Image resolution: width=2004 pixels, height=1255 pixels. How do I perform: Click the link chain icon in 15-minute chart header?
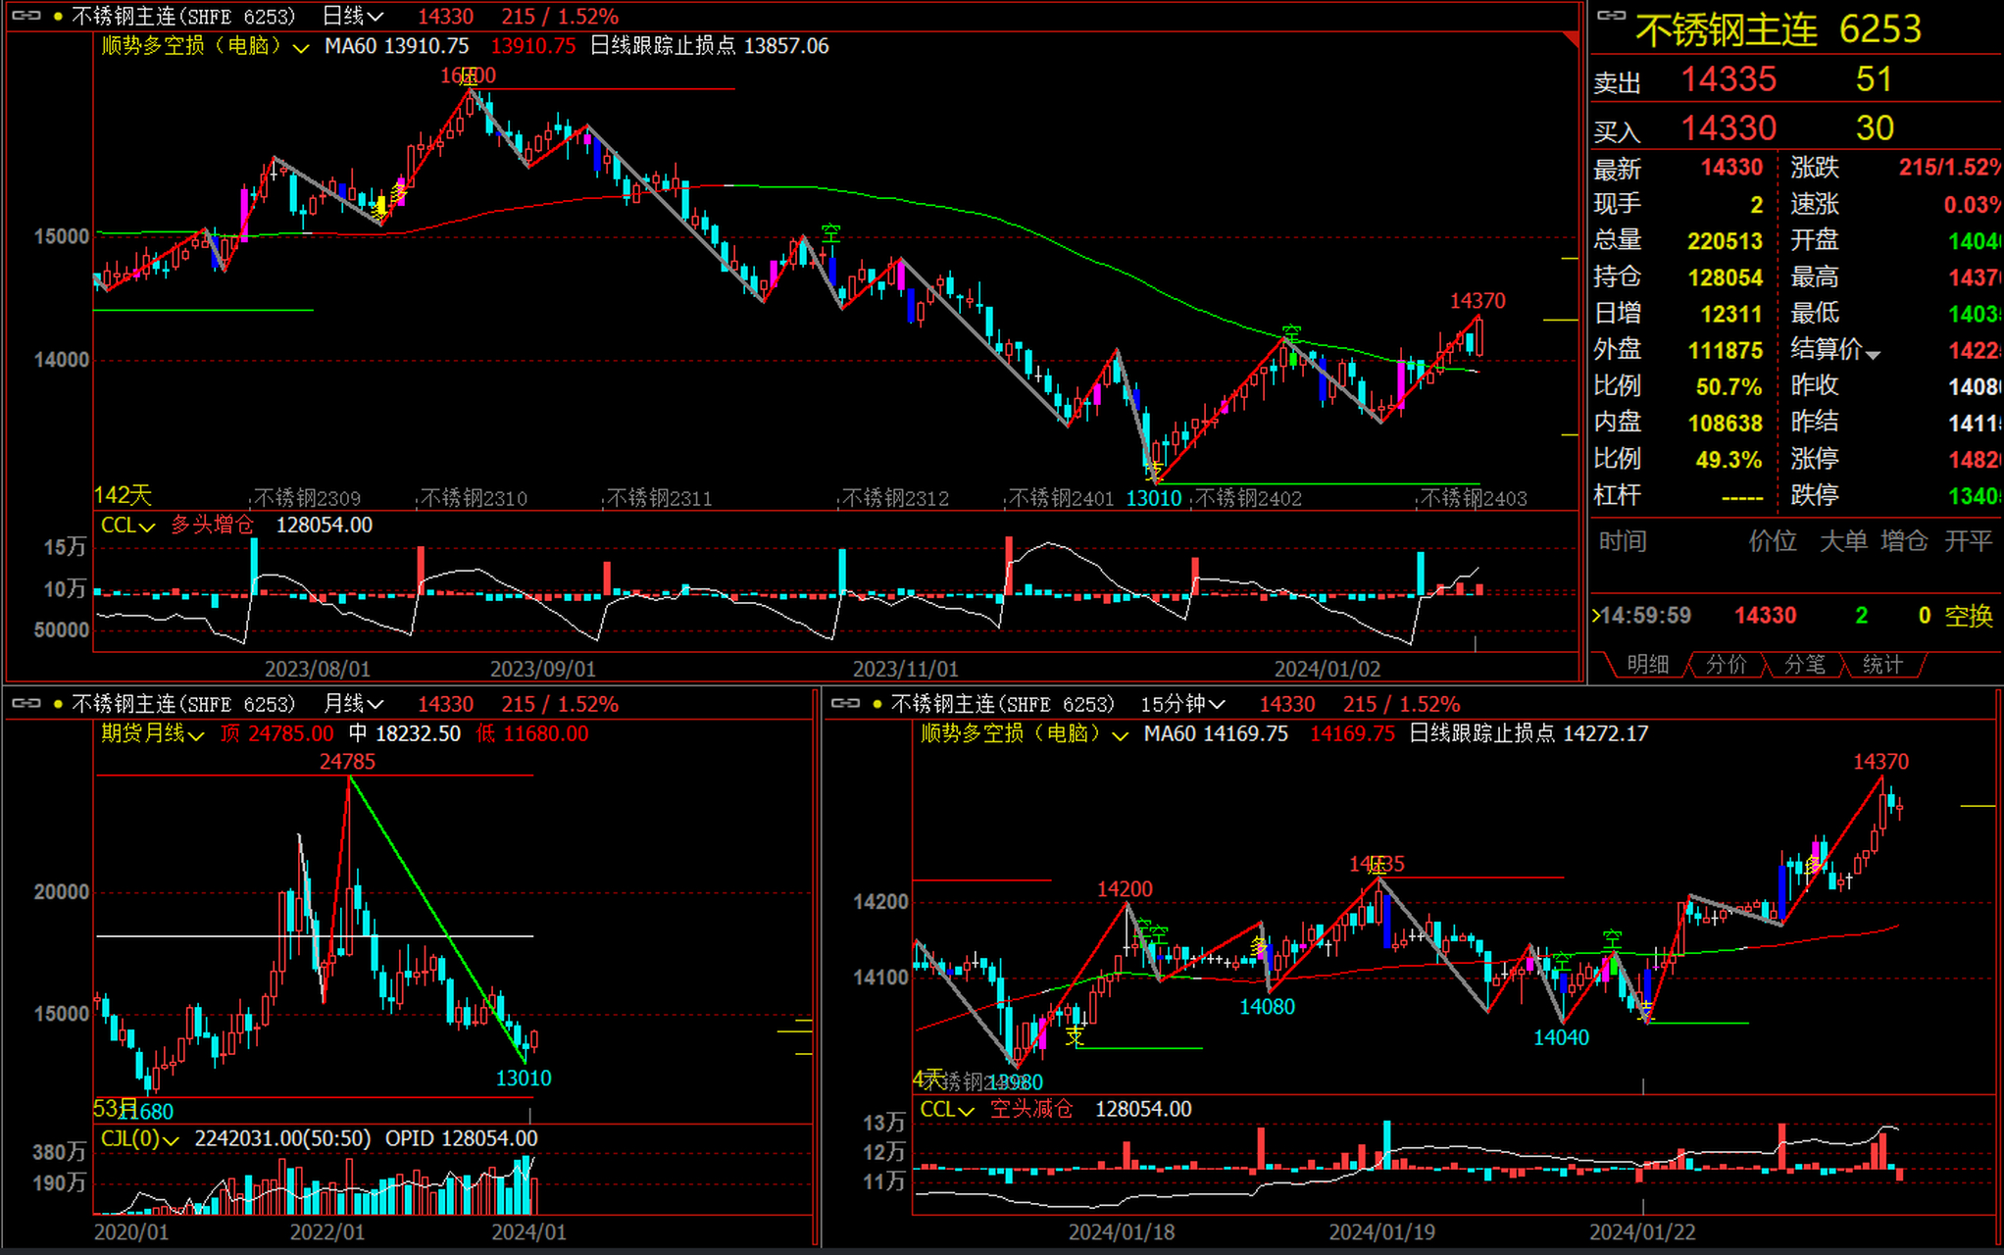pos(845,703)
